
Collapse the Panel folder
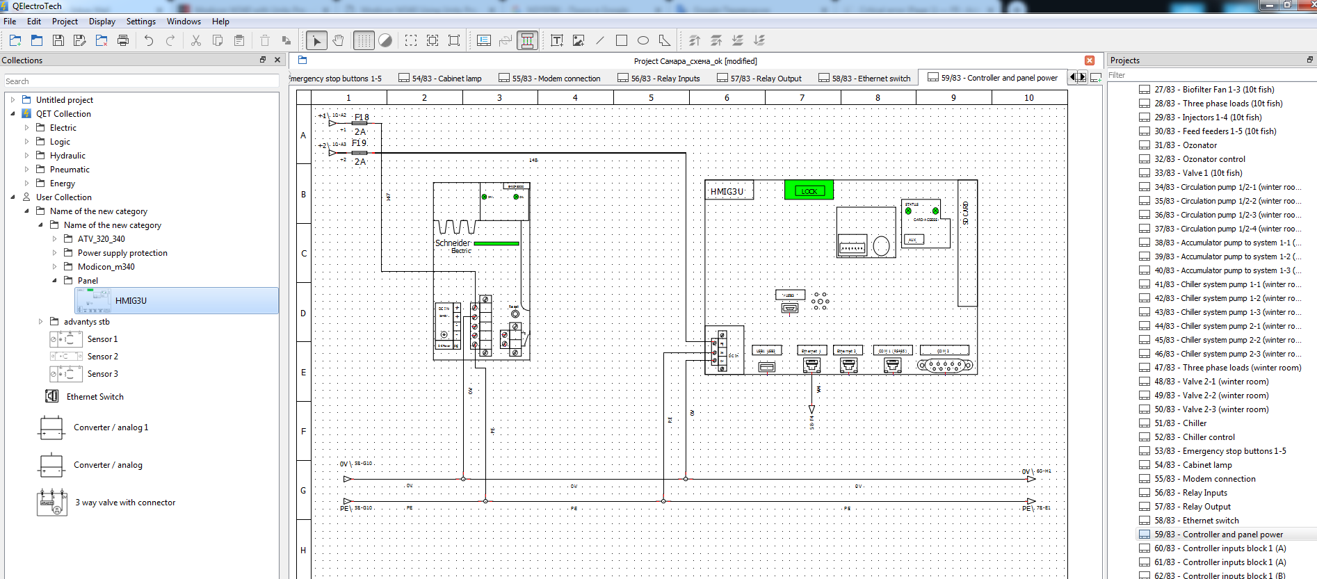tap(55, 281)
